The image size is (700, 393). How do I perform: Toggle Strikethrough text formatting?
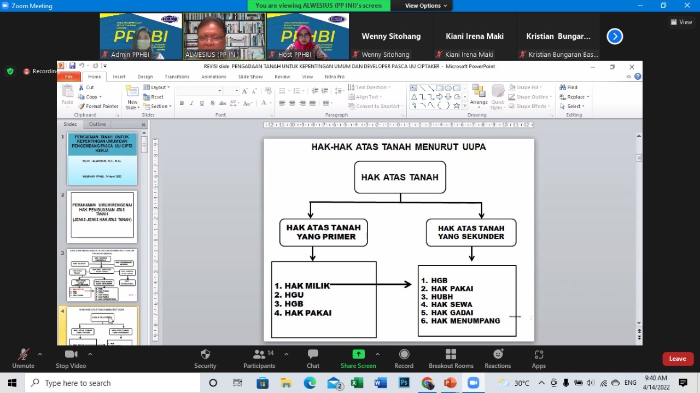click(223, 103)
